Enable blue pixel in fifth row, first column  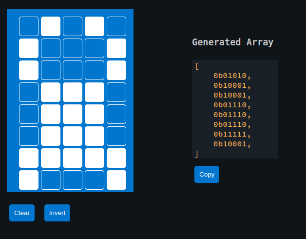click(x=29, y=114)
